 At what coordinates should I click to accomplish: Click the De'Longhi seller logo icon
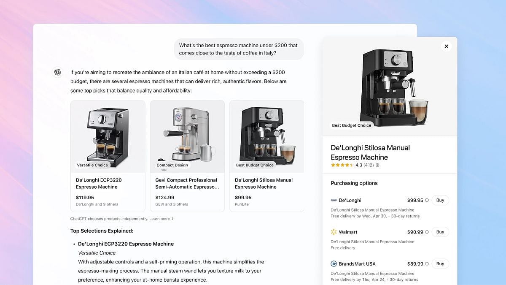click(334, 200)
